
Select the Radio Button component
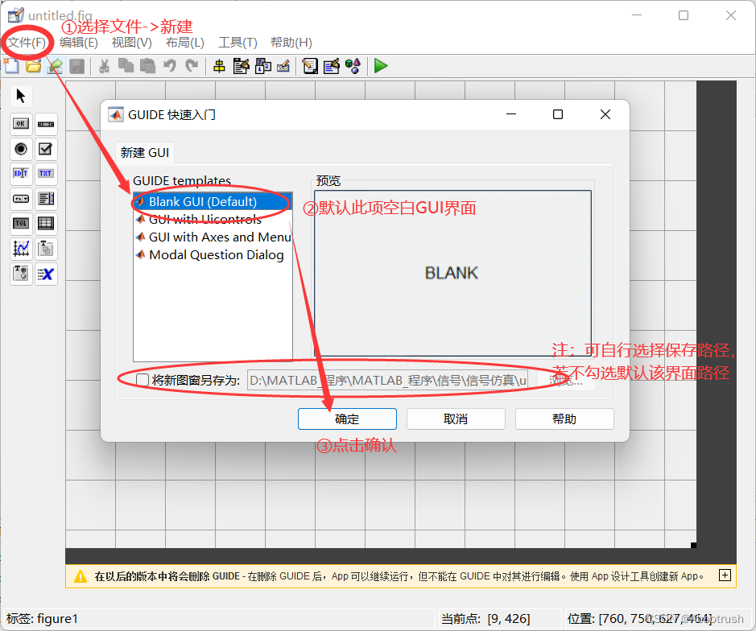tap(21, 149)
